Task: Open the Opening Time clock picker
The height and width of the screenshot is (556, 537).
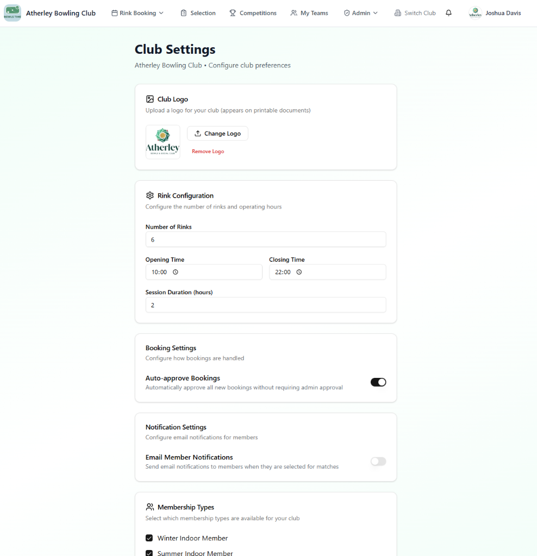Action: coord(176,272)
